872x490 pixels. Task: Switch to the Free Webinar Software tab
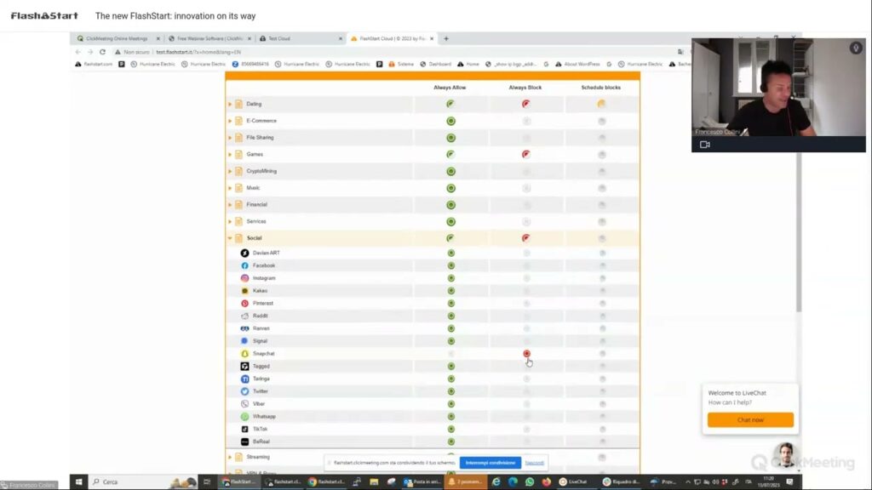click(x=209, y=38)
